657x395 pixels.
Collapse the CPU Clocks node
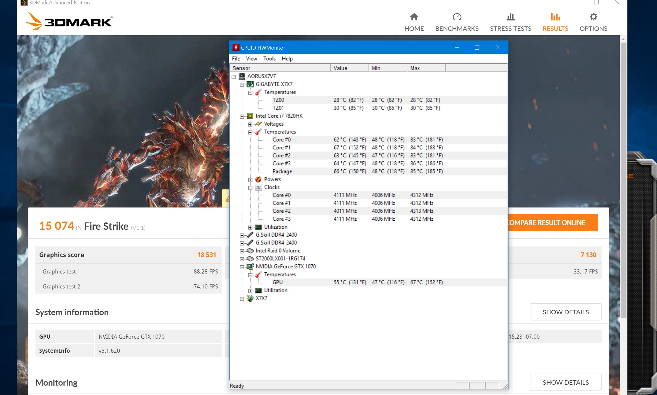[250, 188]
